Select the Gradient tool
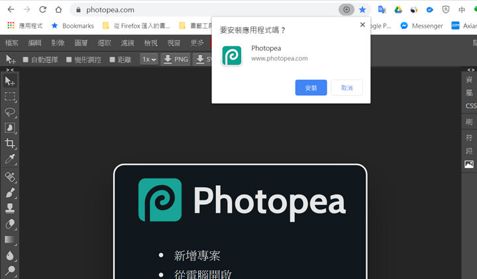 (10, 239)
